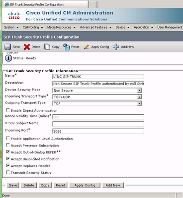Click the red X Delete icon
The height and width of the screenshot is (198, 183).
(x=27, y=47)
